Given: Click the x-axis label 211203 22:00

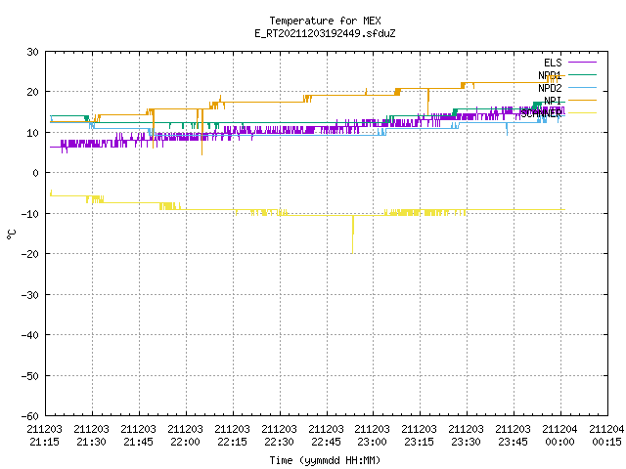Looking at the screenshot, I should click(x=185, y=436).
